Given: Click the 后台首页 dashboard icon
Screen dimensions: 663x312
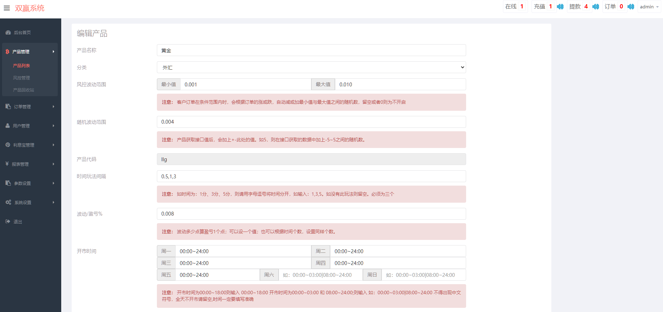Looking at the screenshot, I should [8, 32].
